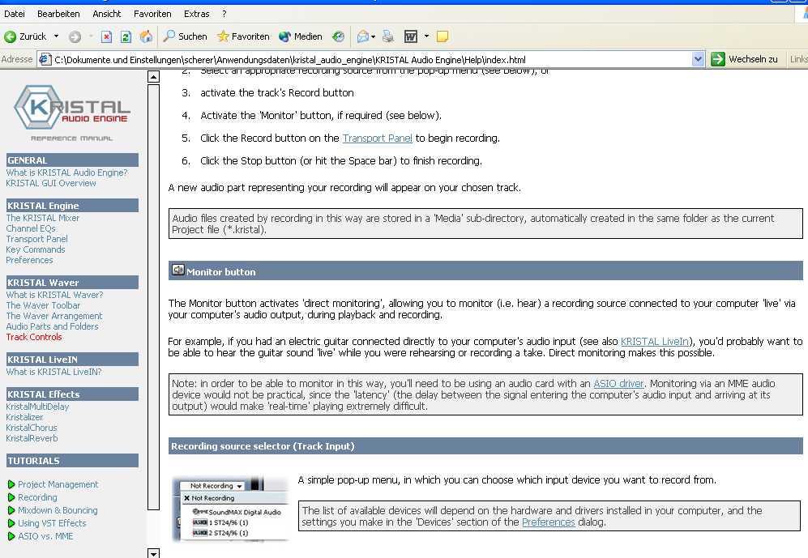The image size is (808, 558).
Task: Open 'The Waver Arrangement' link
Action: (54, 316)
